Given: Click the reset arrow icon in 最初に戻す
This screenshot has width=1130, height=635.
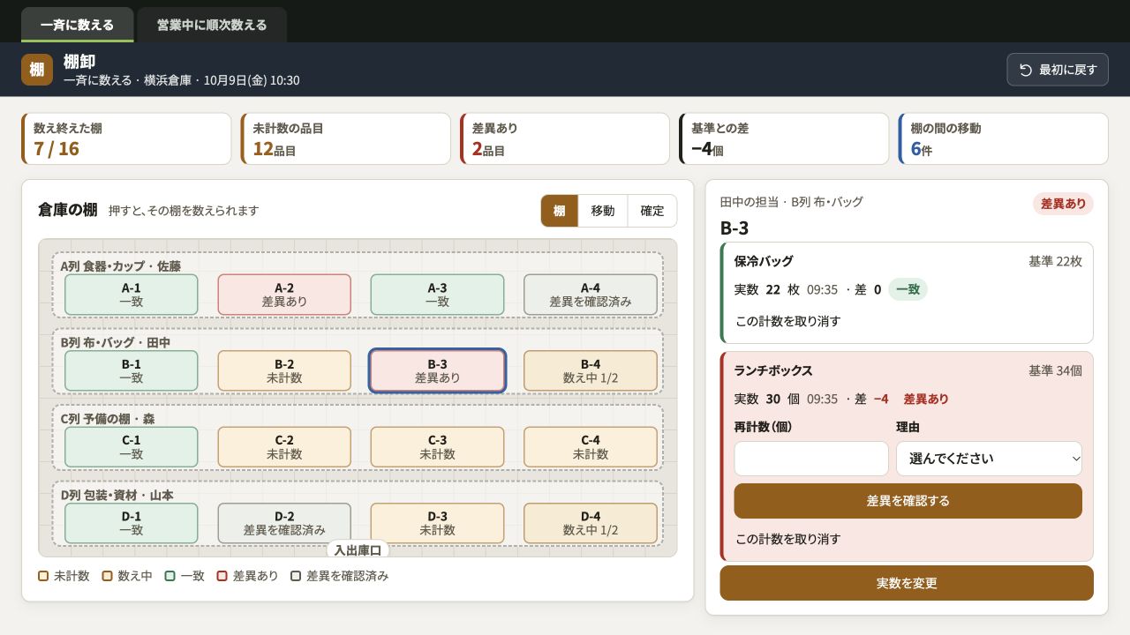Looking at the screenshot, I should [1026, 70].
